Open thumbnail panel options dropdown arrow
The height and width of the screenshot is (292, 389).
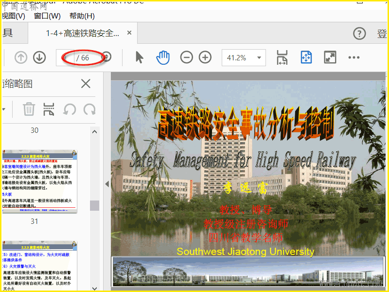pyautogui.click(x=3, y=109)
